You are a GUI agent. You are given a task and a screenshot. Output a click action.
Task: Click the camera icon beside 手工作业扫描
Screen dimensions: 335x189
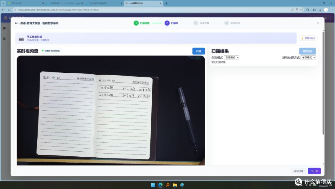coord(21,39)
